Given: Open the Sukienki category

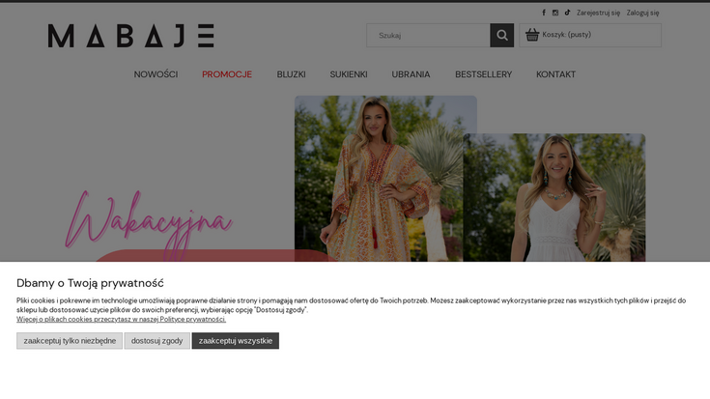Looking at the screenshot, I should 349,74.
